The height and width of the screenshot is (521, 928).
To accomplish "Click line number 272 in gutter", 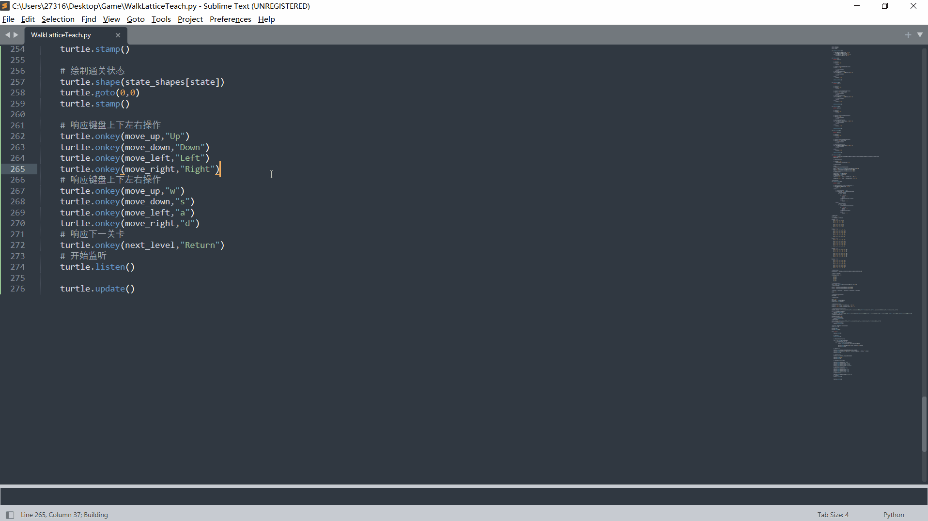I will tap(17, 245).
